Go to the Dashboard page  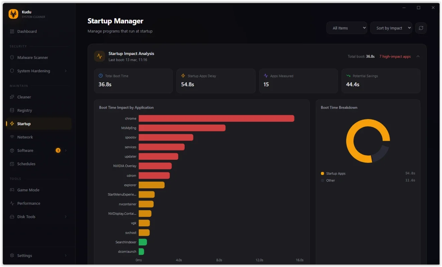(27, 31)
